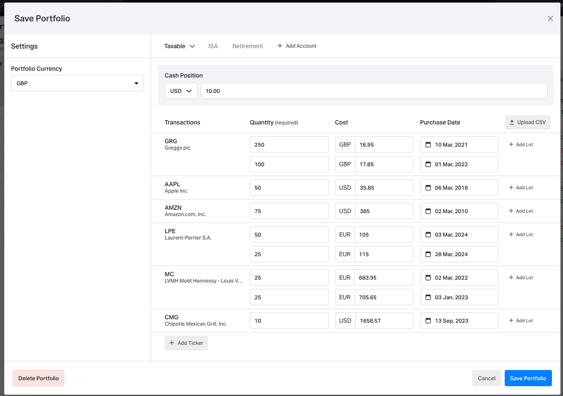Click the Upload CSV button
Image resolution: width=563 pixels, height=396 pixels.
(x=528, y=122)
